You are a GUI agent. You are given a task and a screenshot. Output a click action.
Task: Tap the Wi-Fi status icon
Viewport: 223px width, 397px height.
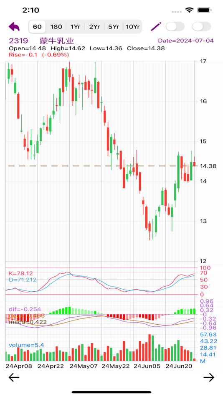[189, 10]
